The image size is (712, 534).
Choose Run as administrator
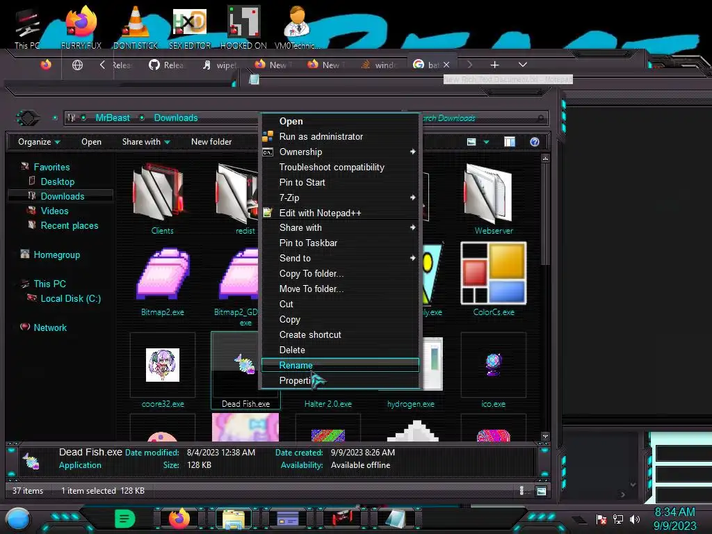[339, 137]
